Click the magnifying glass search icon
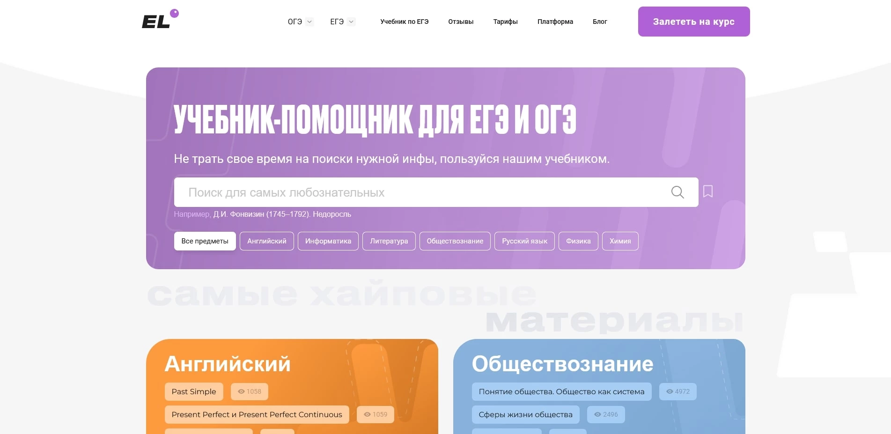 coord(677,192)
